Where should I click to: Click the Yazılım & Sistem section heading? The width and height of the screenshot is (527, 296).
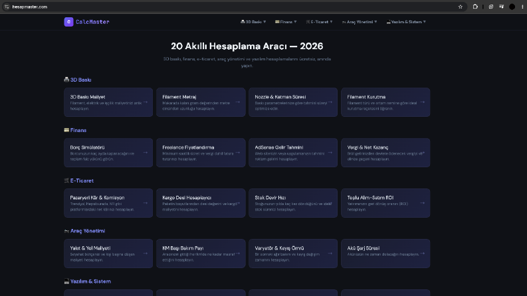click(90, 281)
